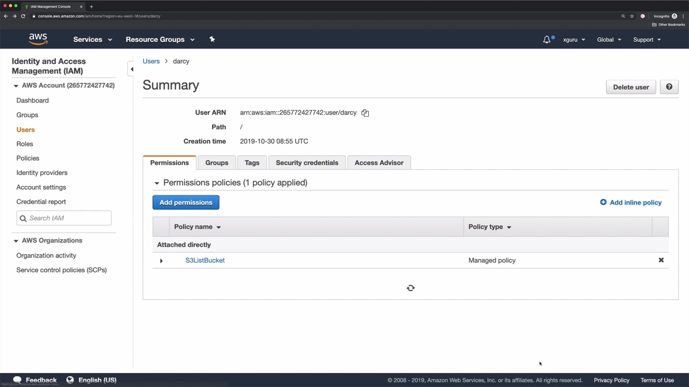689x387 pixels.
Task: Open Groups in the IAM sidebar
Action: [27, 115]
